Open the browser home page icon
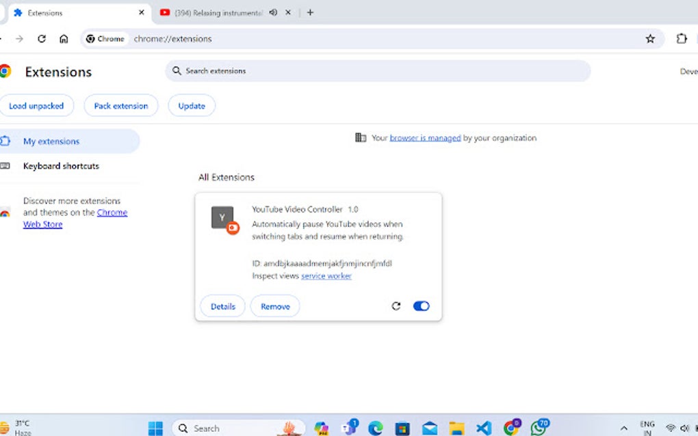Image resolution: width=698 pixels, height=436 pixels. [x=64, y=39]
